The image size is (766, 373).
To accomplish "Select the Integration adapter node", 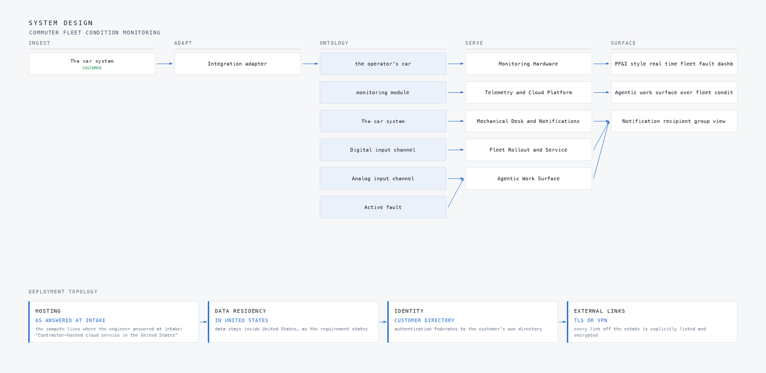I will point(237,64).
